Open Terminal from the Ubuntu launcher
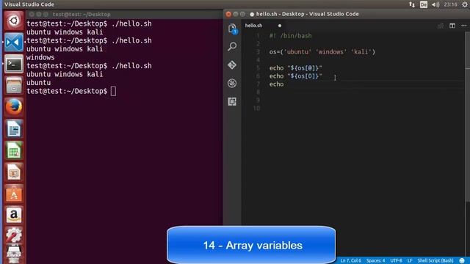Screen dimensions: 470x264 [13, 64]
